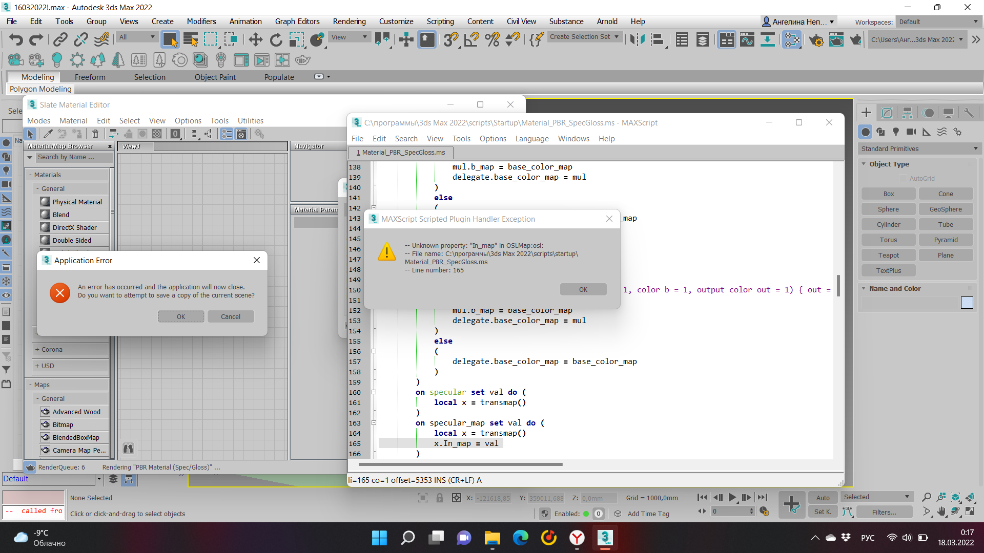Image resolution: width=984 pixels, height=553 pixels.
Task: Click the Teapot primitive button
Action: click(x=888, y=255)
